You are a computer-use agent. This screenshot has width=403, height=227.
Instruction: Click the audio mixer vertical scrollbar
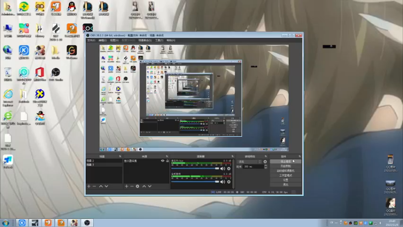pos(233,174)
